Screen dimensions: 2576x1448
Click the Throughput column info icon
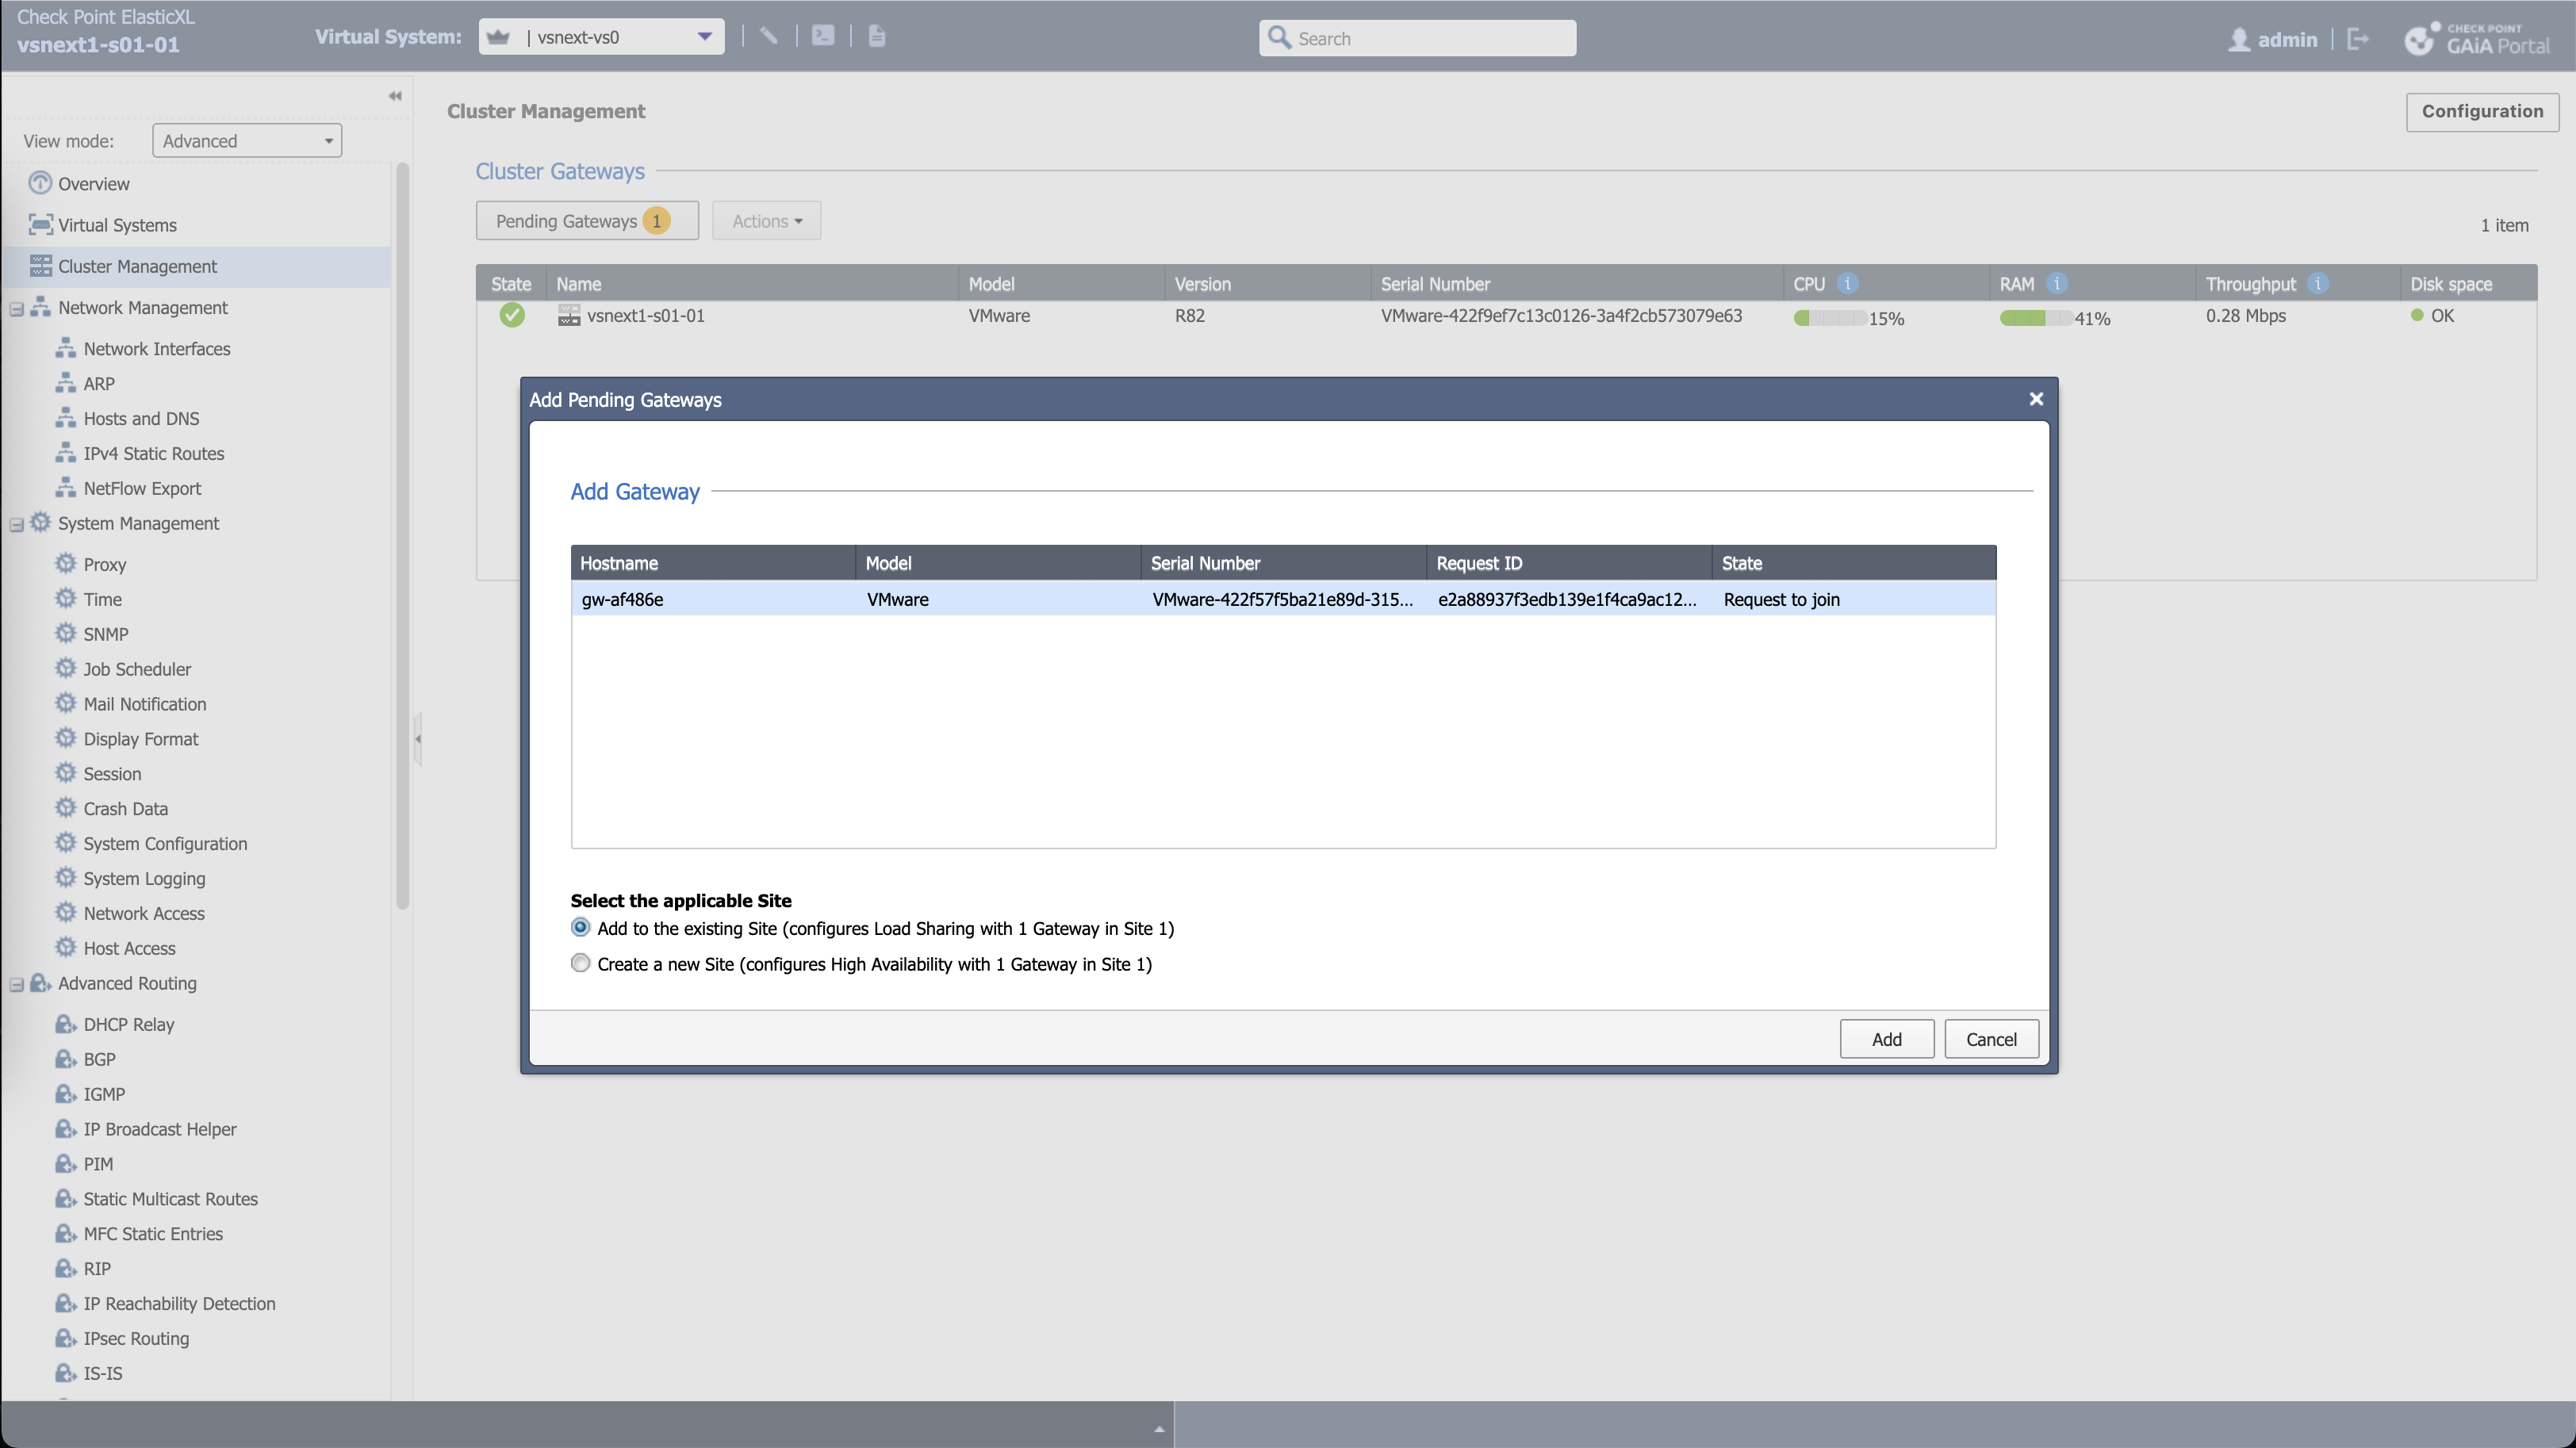click(2317, 284)
